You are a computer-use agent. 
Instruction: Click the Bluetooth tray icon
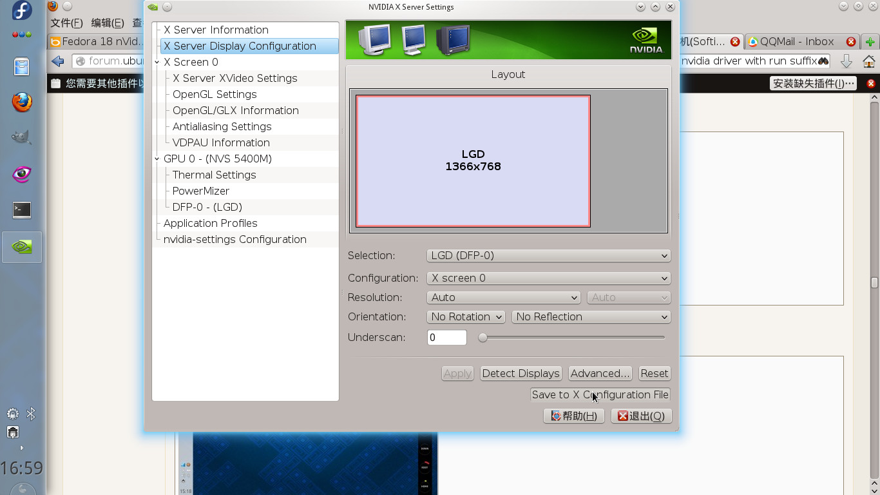(30, 414)
